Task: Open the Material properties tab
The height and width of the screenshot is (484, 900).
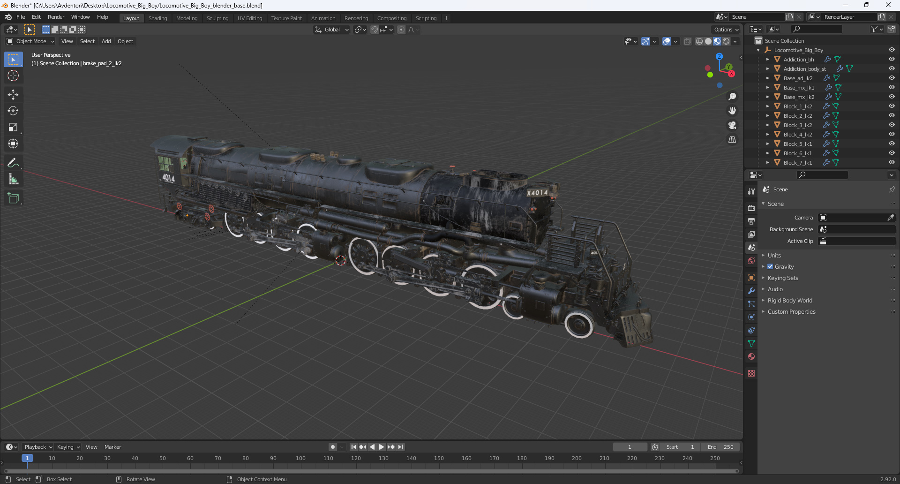Action: click(751, 356)
